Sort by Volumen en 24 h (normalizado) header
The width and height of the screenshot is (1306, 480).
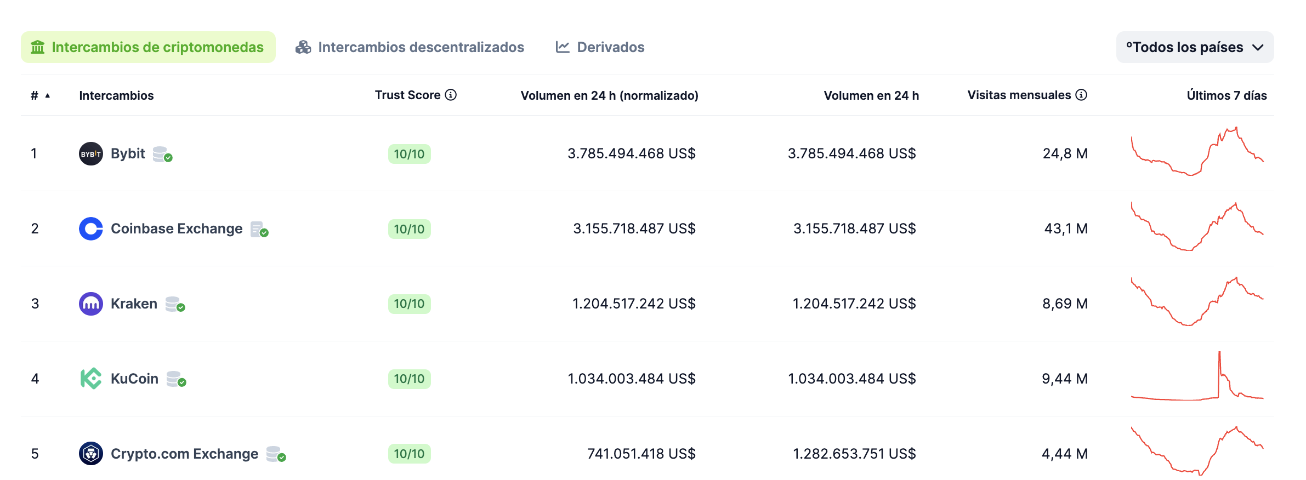tap(609, 95)
